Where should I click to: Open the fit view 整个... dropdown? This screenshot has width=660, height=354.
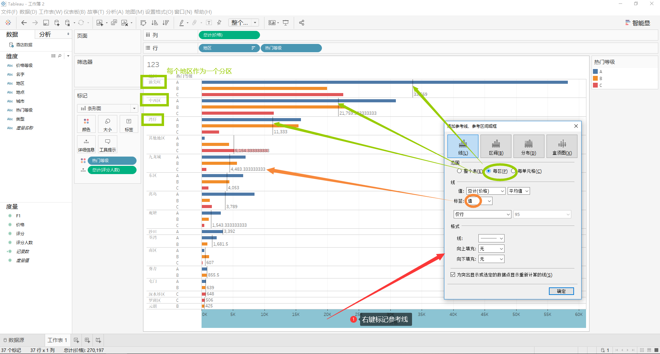pyautogui.click(x=244, y=23)
